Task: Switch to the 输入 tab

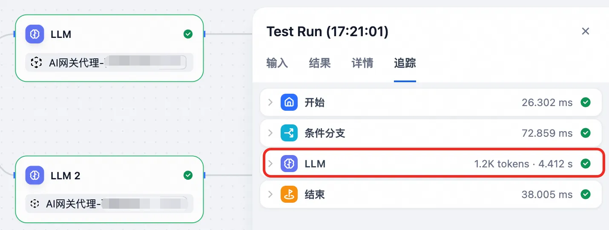Action: (277, 63)
